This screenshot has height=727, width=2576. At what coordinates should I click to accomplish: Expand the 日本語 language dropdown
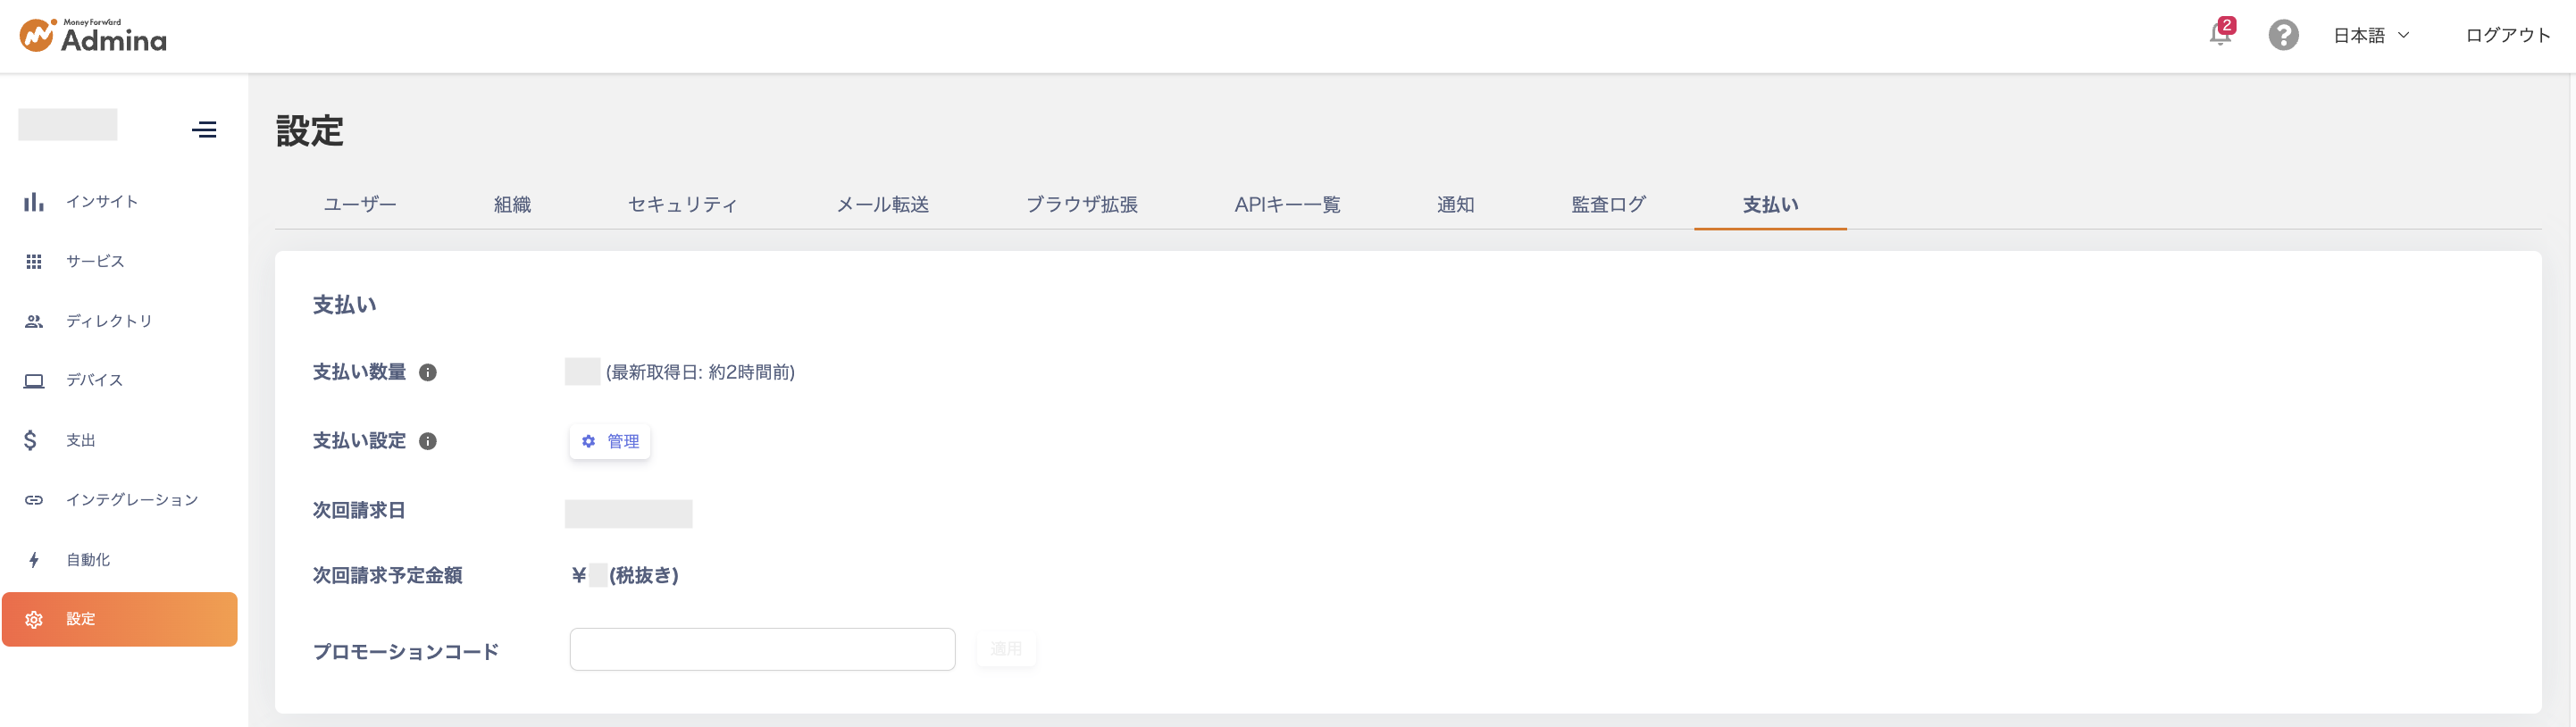coord(2371,35)
